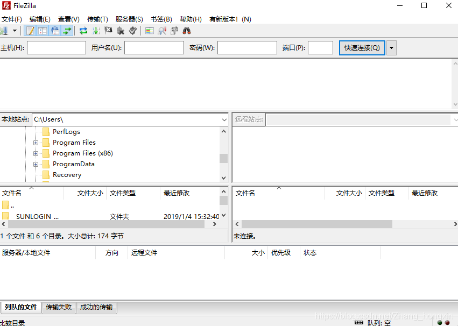Sort local files by 文件名 column
This screenshot has height=326, width=458.
[32, 193]
